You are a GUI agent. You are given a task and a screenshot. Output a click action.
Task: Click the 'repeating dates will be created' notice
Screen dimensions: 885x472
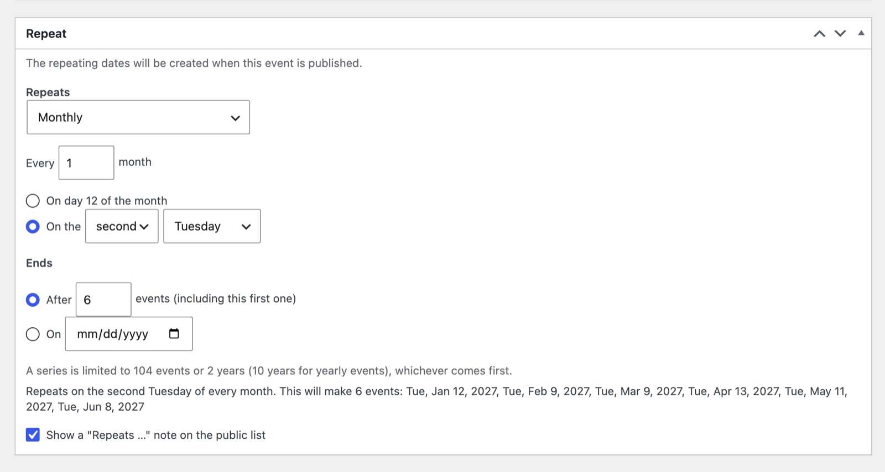tap(194, 63)
